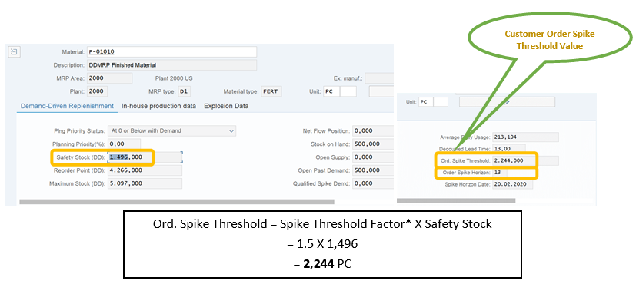Click the Safety Stock (DD) field
Viewport: 636px width, 284px height.
tap(145, 157)
